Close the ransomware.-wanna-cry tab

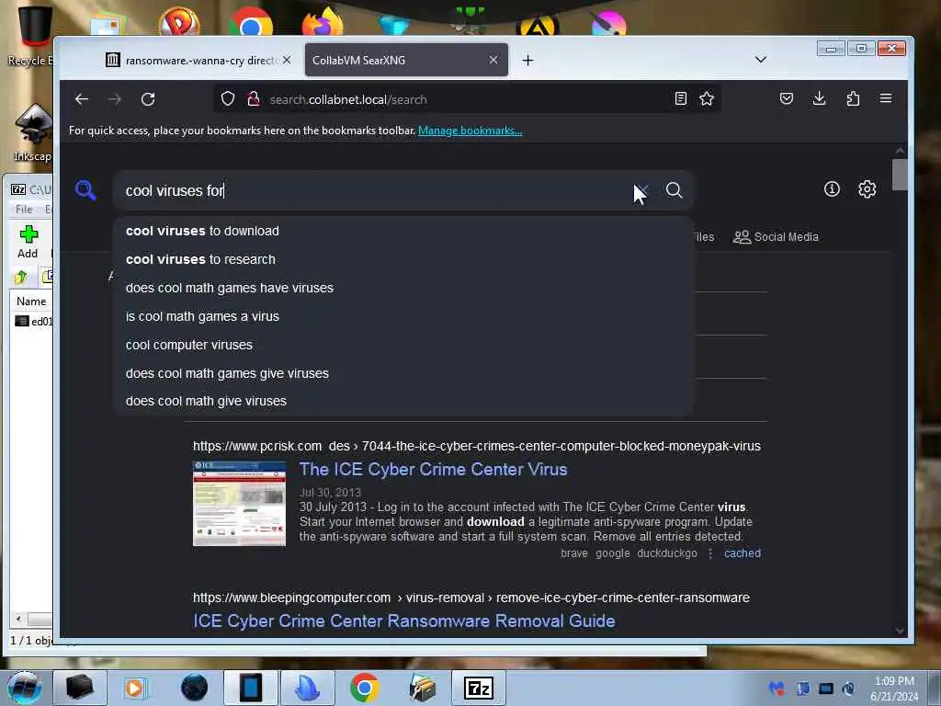coord(287,60)
